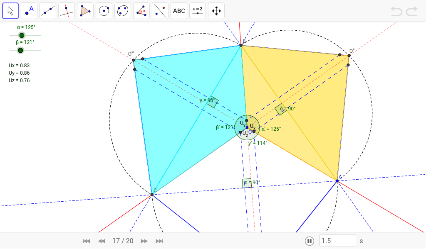Pause the construction animation

[310, 241]
